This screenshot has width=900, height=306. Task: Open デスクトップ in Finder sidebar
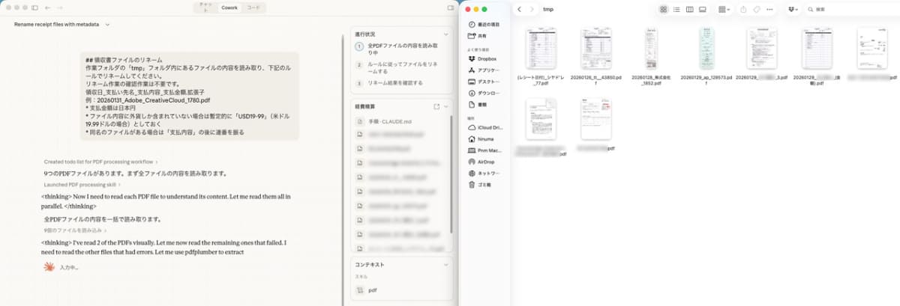pos(484,81)
